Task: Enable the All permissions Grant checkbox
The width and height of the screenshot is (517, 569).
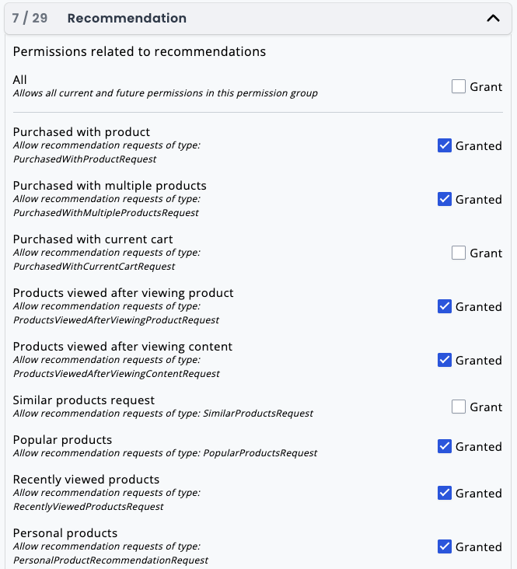Action: coord(459,86)
